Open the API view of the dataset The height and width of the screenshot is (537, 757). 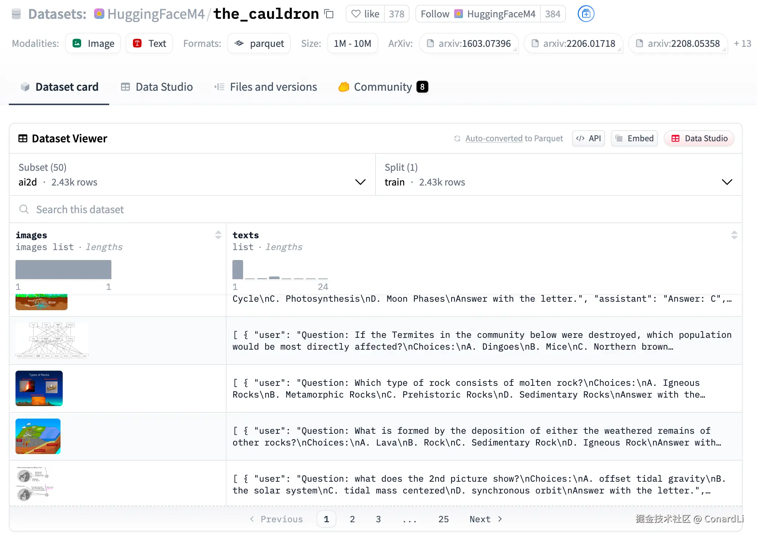(x=588, y=138)
